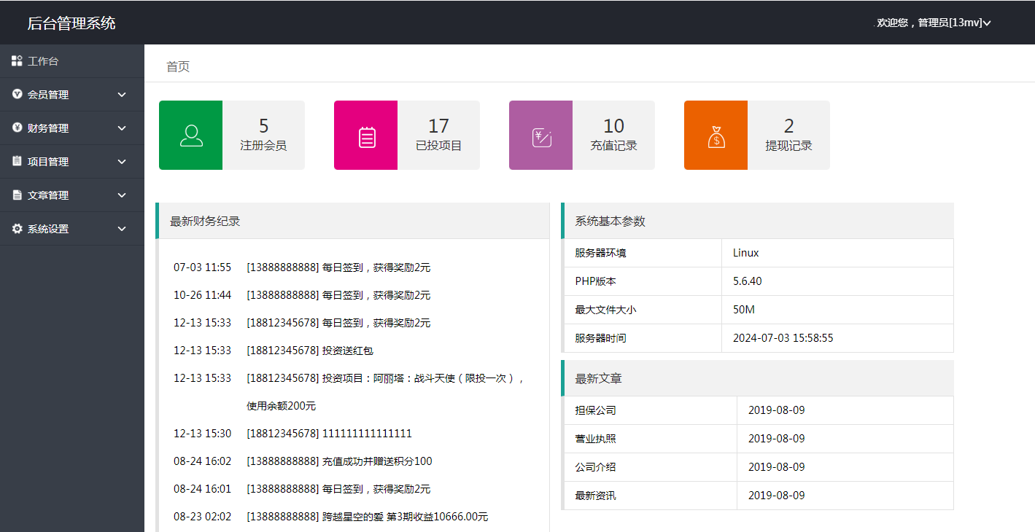
Task: Click the 系统设置 gear icon
Action: pyautogui.click(x=17, y=229)
